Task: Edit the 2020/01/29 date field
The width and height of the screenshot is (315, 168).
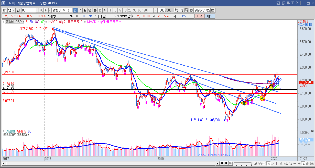Action: coord(202,10)
